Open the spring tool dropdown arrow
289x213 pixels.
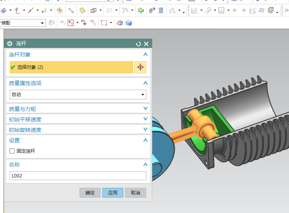[x=10, y=10]
